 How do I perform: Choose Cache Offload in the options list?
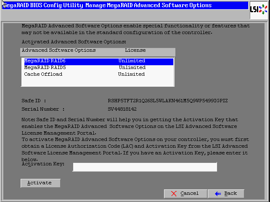point(43,74)
